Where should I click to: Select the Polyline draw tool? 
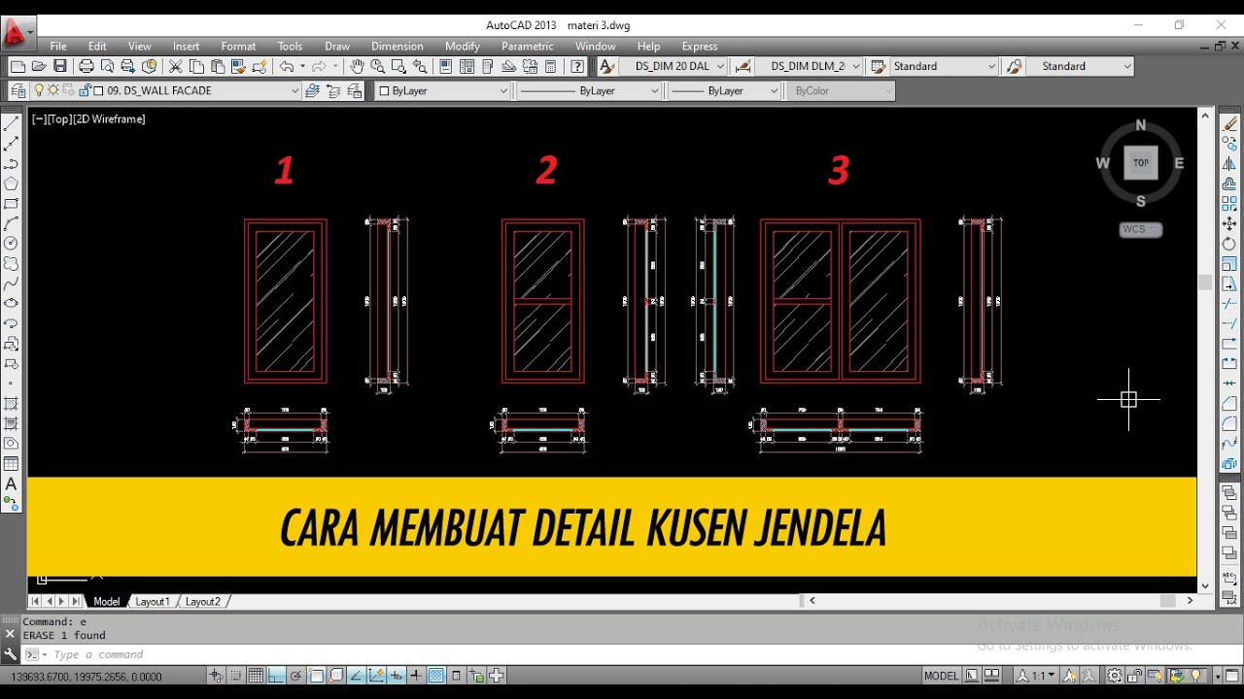[x=12, y=163]
